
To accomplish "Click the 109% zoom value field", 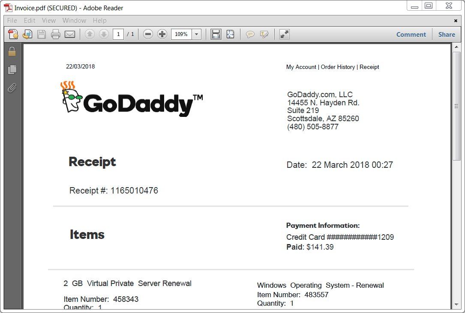I will pos(181,34).
